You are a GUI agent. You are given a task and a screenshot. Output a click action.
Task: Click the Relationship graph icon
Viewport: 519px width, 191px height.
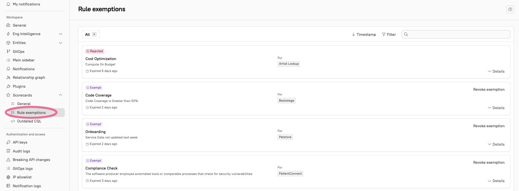pos(9,78)
